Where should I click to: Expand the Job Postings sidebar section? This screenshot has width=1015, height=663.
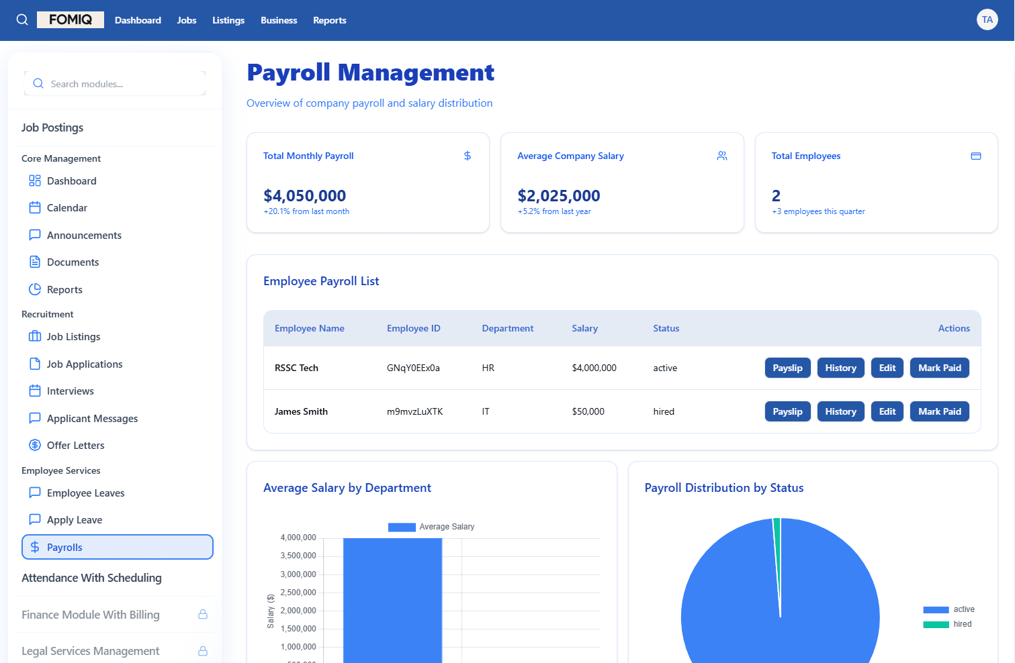[52, 127]
